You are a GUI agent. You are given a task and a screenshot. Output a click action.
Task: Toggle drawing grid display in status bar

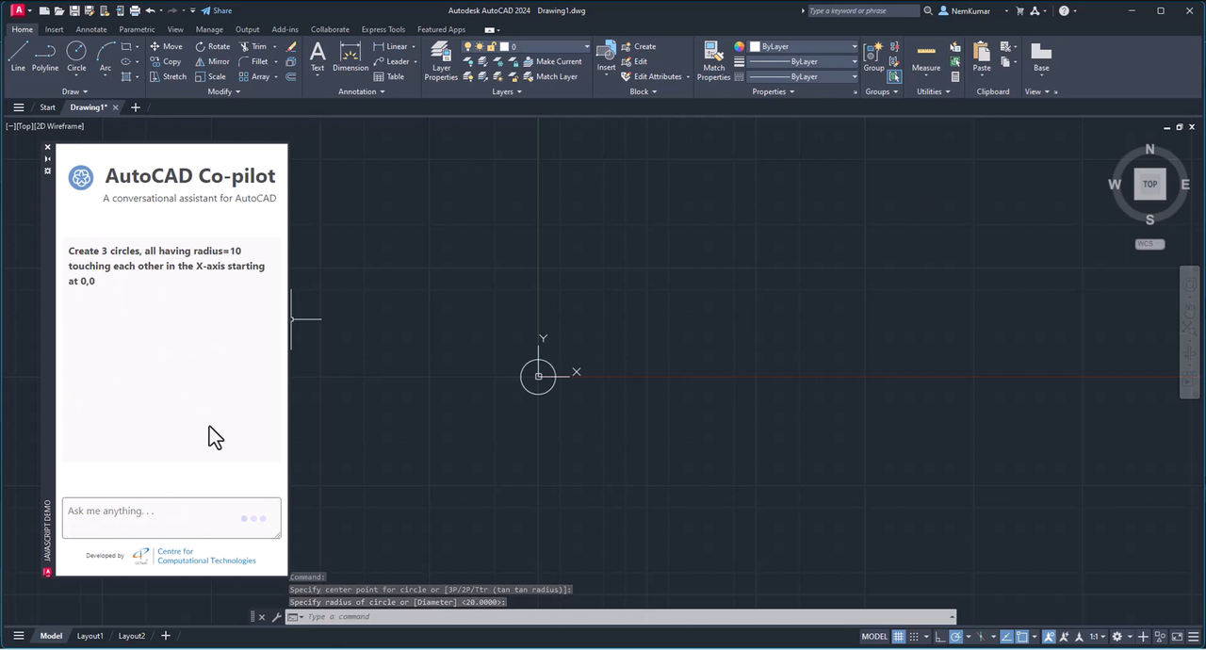pyautogui.click(x=899, y=636)
